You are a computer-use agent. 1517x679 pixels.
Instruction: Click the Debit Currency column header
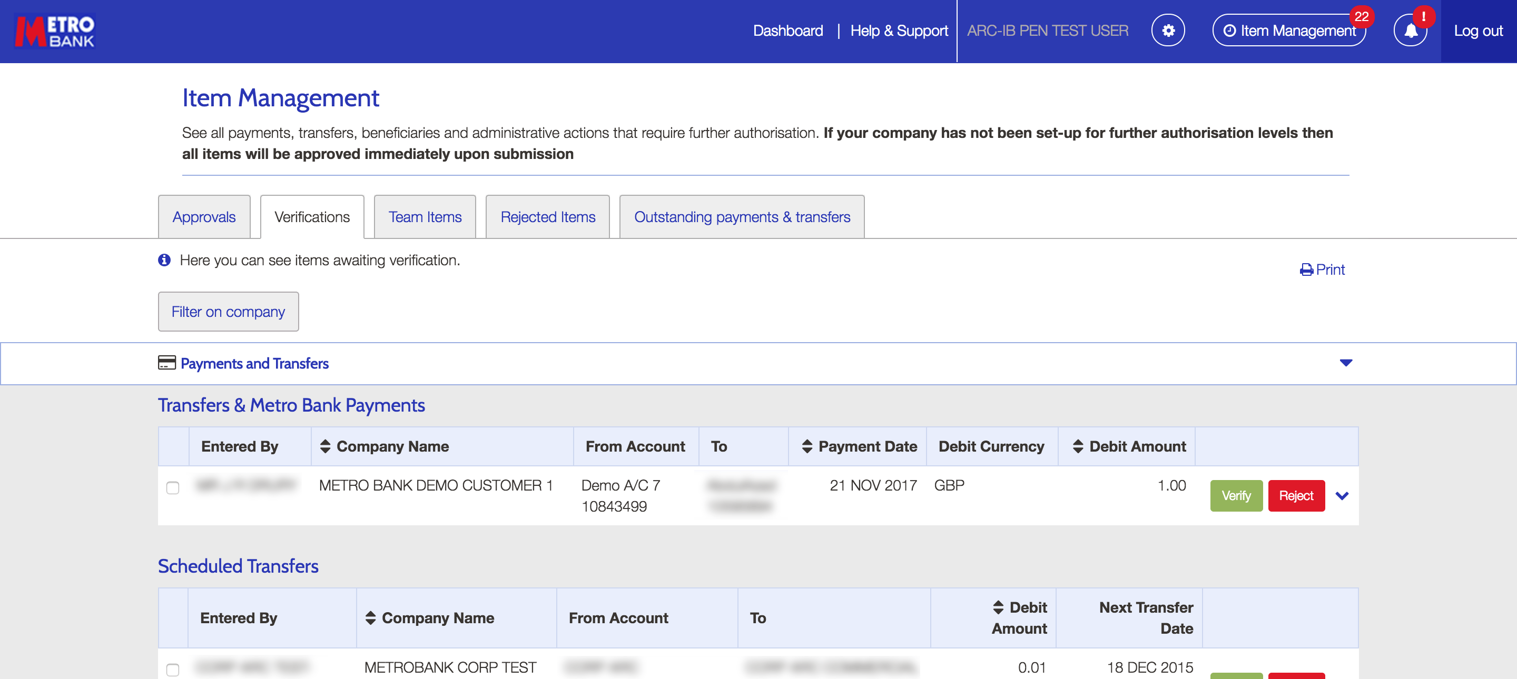991,446
